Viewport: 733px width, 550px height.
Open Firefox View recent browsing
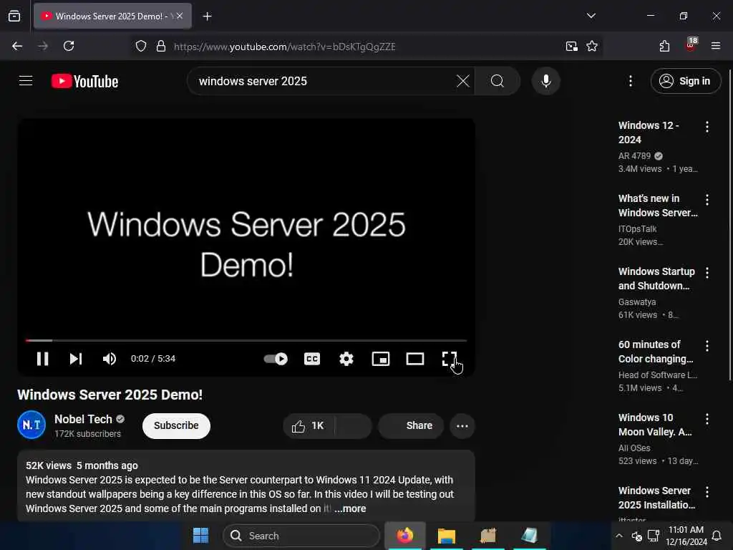[x=14, y=16]
